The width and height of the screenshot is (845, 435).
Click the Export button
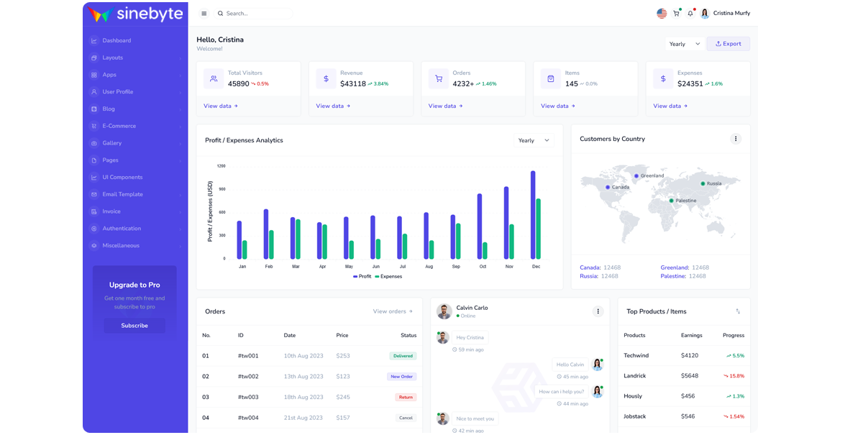(x=728, y=44)
